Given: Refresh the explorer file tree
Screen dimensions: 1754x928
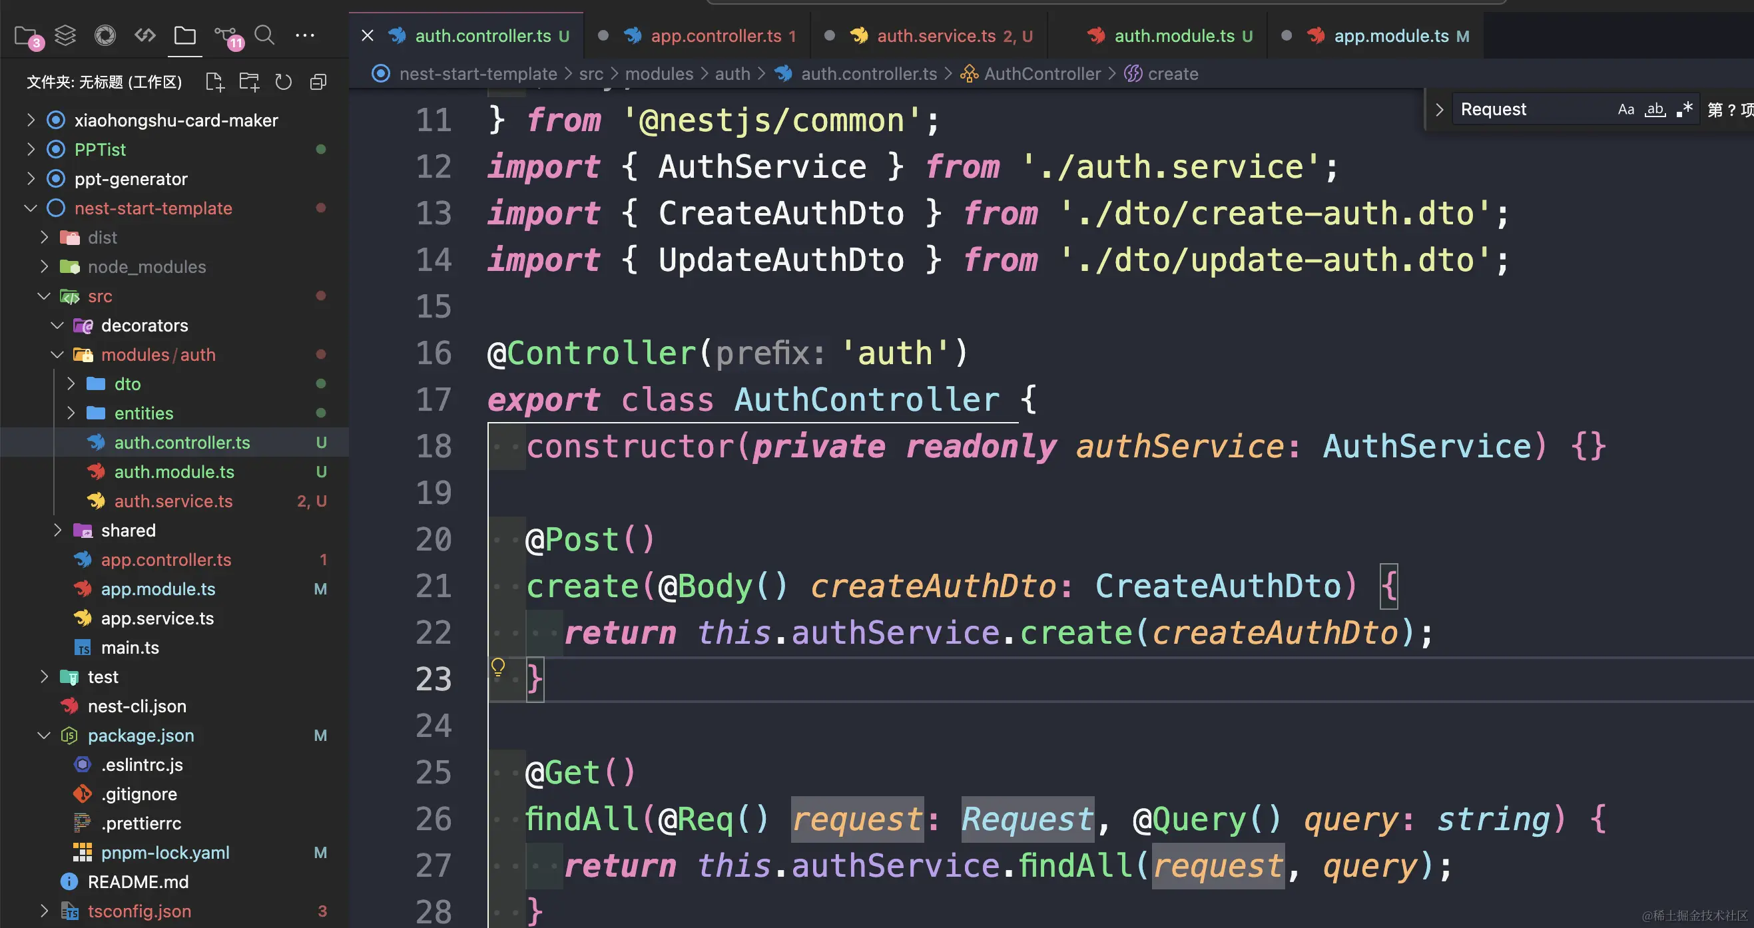Looking at the screenshot, I should pos(283,83).
